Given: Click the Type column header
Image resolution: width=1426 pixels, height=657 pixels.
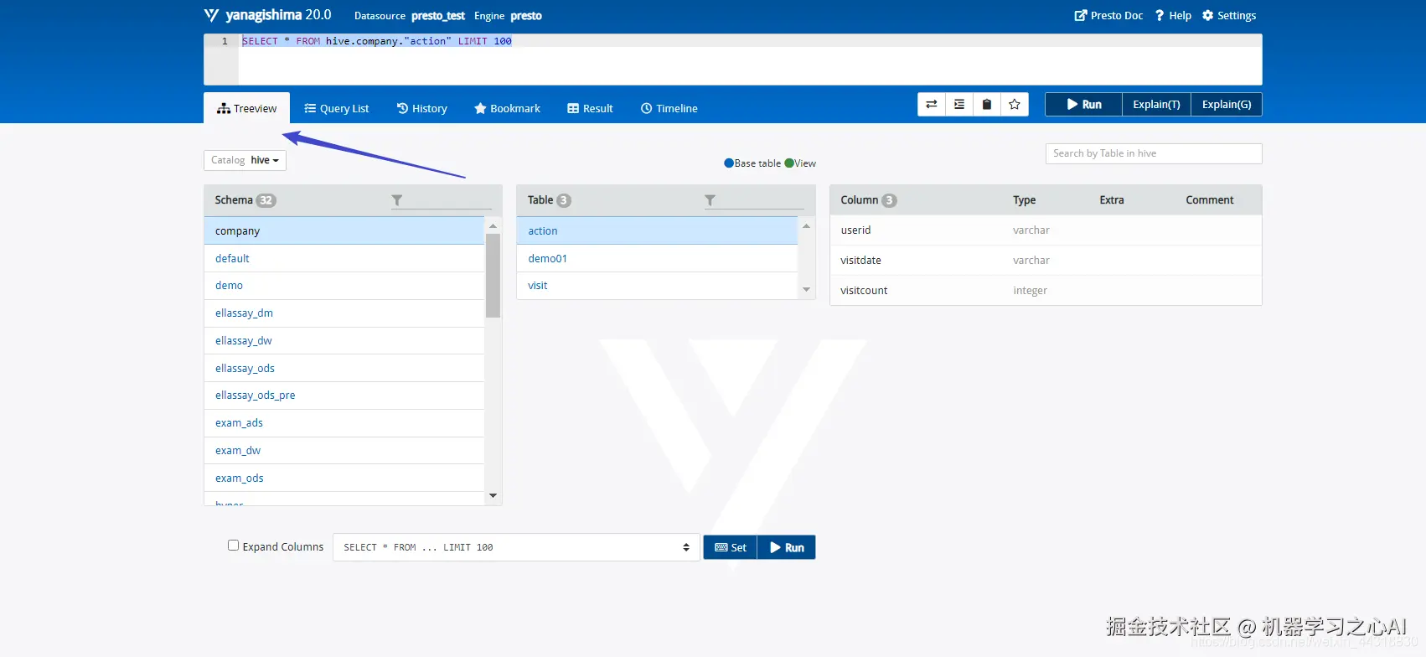Looking at the screenshot, I should 1024,200.
